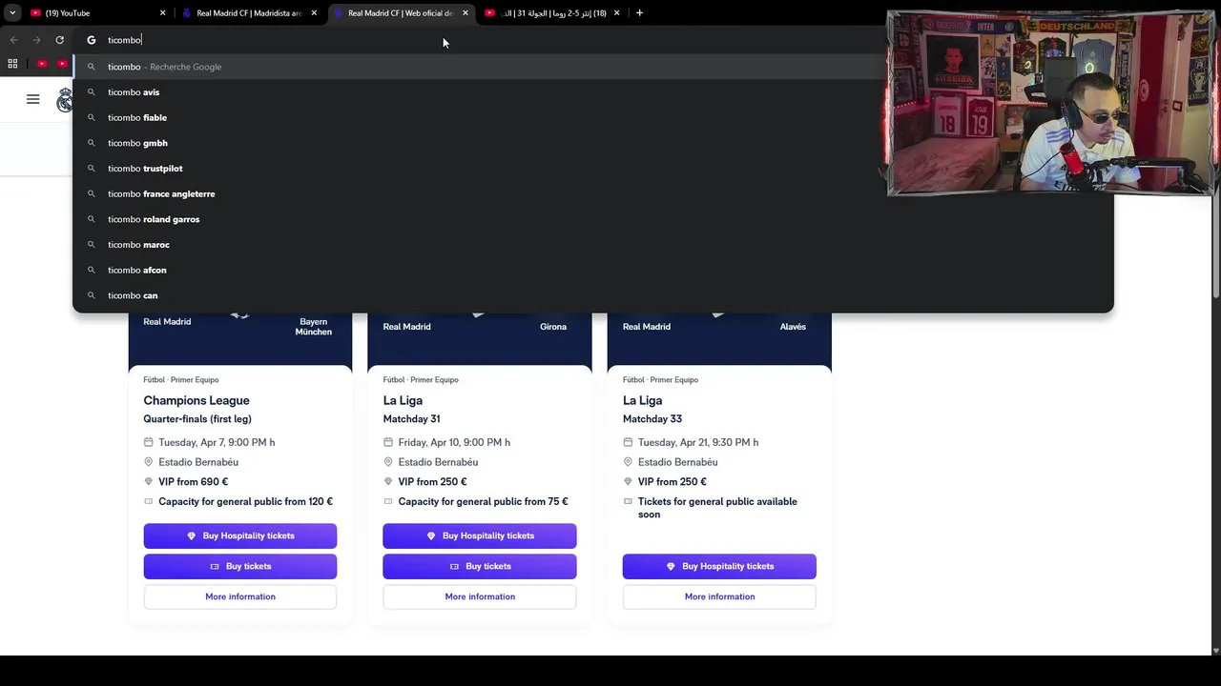Click Bayern München team name
Screen dimensions: 1221x686
tap(313, 327)
